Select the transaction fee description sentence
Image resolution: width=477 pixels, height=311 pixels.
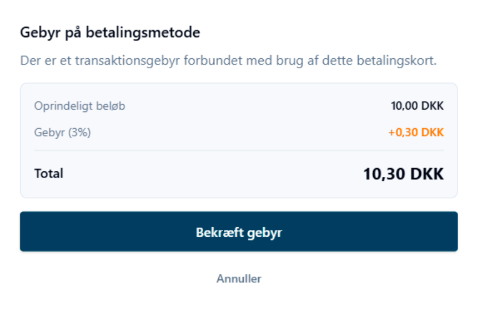pyautogui.click(x=228, y=60)
